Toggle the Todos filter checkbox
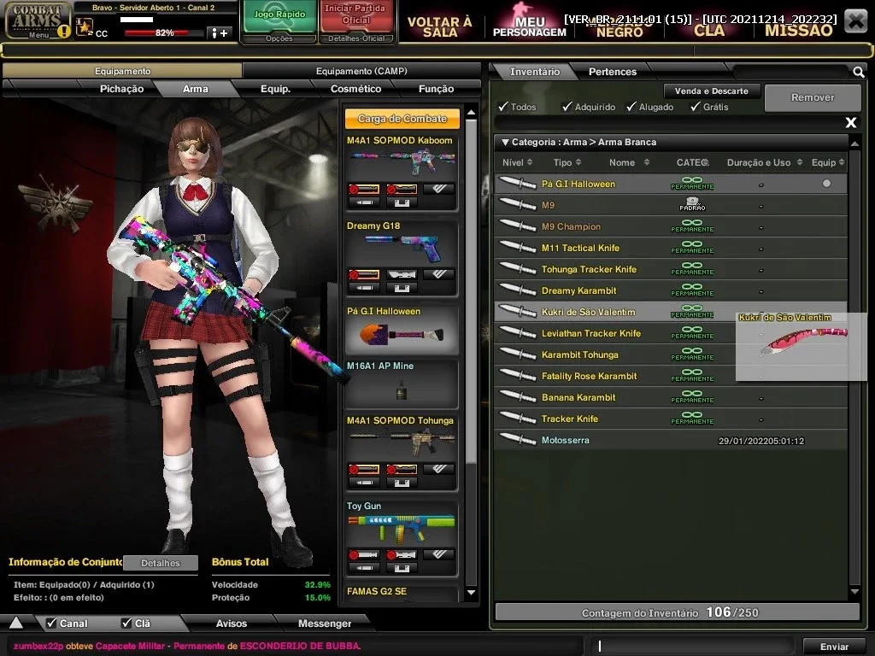The width and height of the screenshot is (875, 656). point(503,107)
